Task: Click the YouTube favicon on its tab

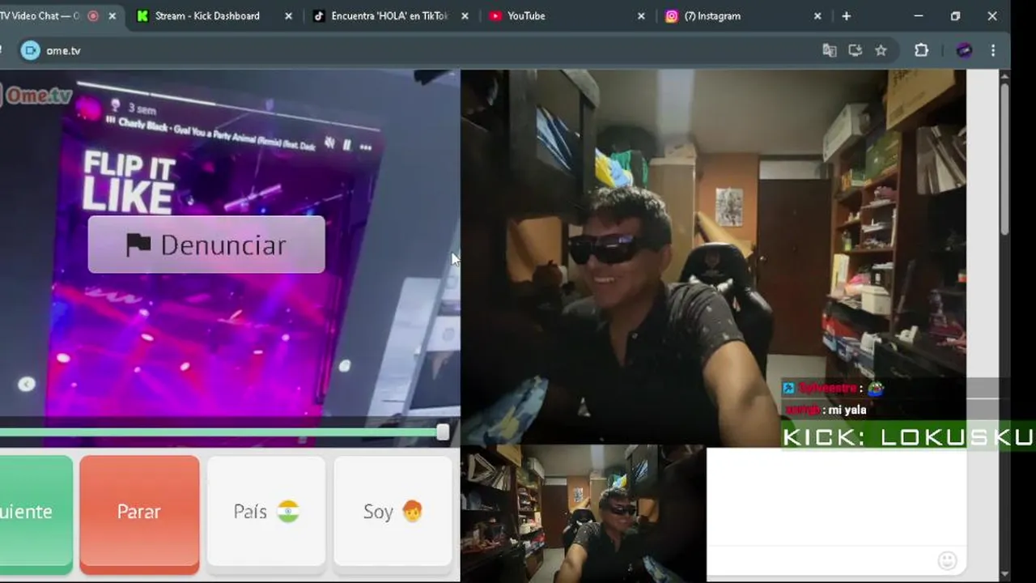Action: 495,16
